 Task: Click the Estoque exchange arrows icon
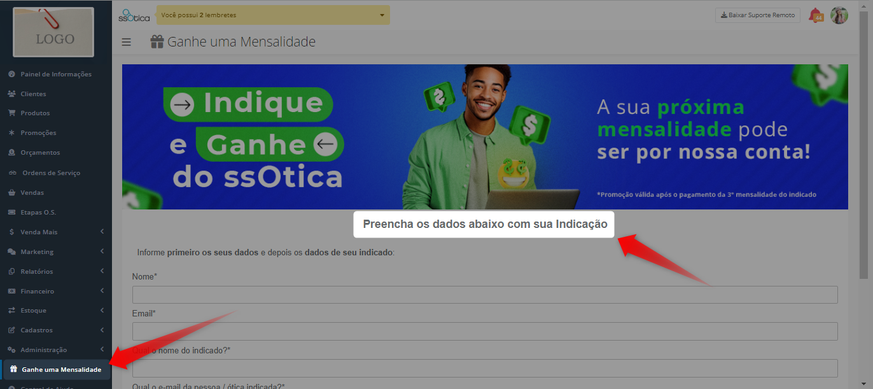tap(11, 310)
